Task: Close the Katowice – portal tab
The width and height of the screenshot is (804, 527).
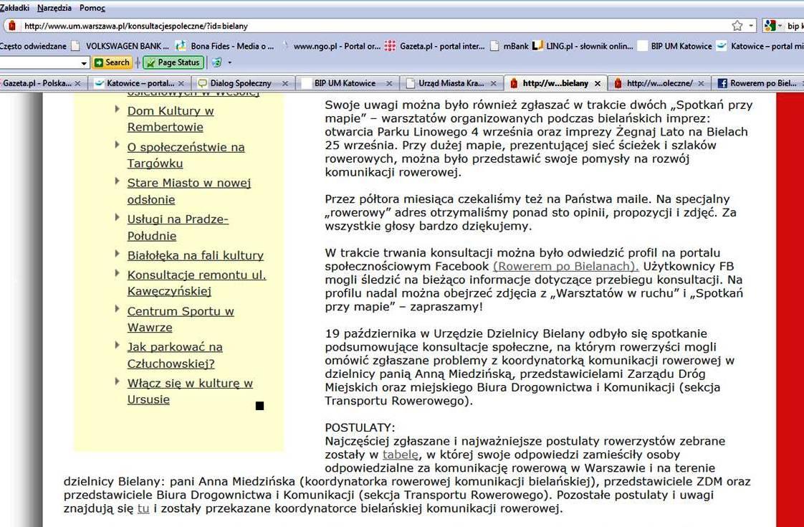Action: pos(181,83)
